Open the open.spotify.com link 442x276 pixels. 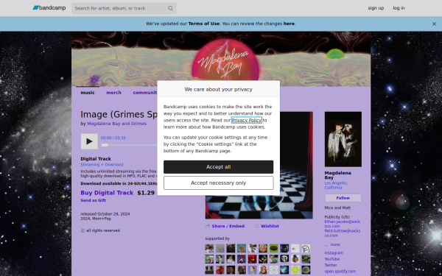coord(340,272)
